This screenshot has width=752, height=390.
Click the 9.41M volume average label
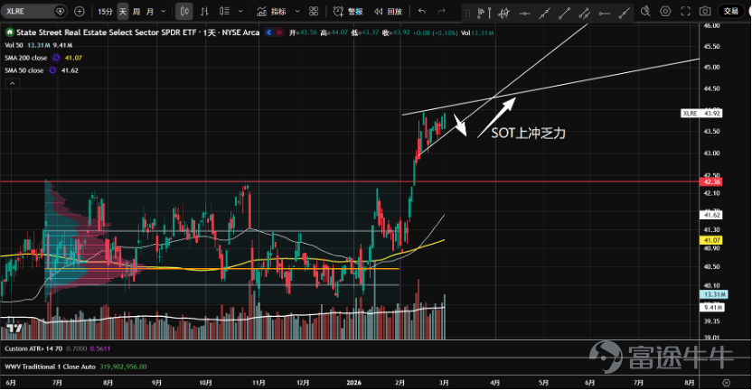pos(712,307)
